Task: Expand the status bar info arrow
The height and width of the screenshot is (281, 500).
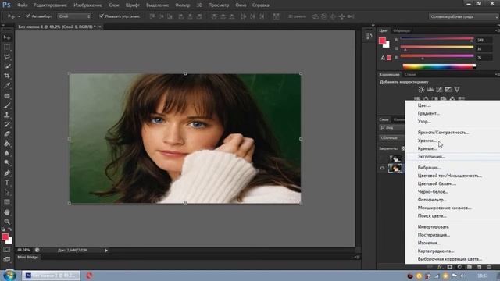Action: point(106,251)
